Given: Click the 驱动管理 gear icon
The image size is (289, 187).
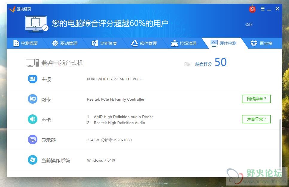Looking at the screenshot, I should point(55,43).
